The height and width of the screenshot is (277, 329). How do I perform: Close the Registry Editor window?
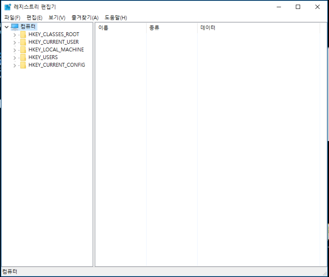[318, 7]
